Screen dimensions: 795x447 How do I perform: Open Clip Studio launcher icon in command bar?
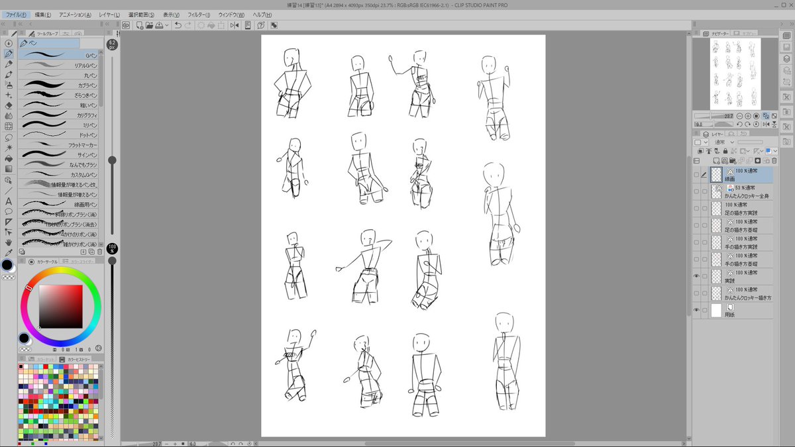pyautogui.click(x=126, y=25)
